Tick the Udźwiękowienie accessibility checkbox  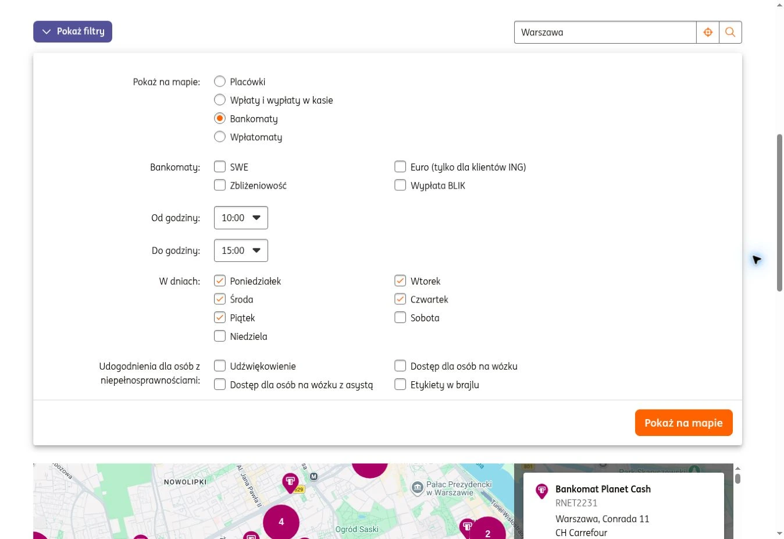click(x=220, y=366)
